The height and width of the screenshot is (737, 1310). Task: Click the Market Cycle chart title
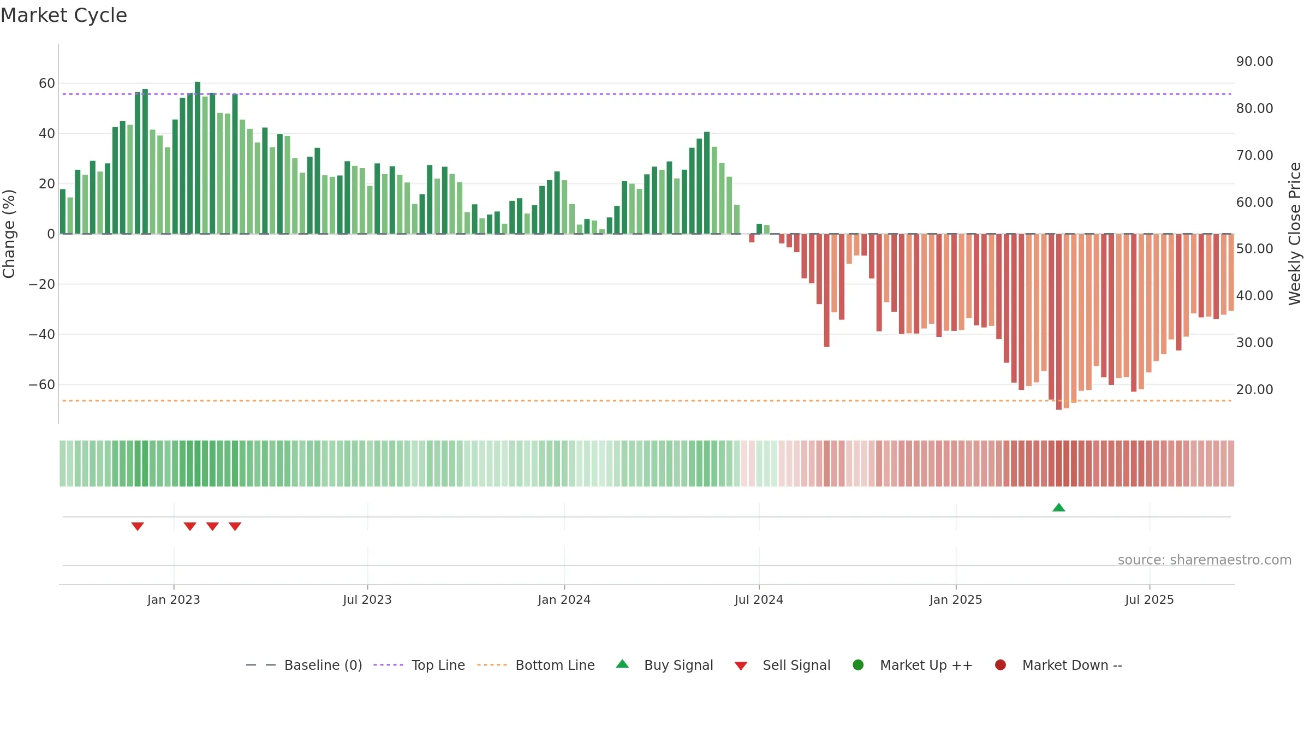coord(64,15)
